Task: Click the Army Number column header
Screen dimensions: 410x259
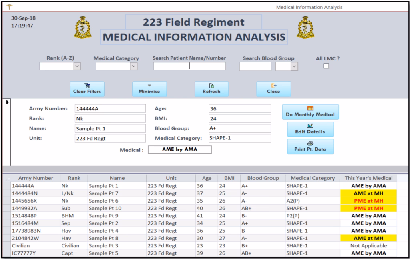Action: [x=36, y=178]
